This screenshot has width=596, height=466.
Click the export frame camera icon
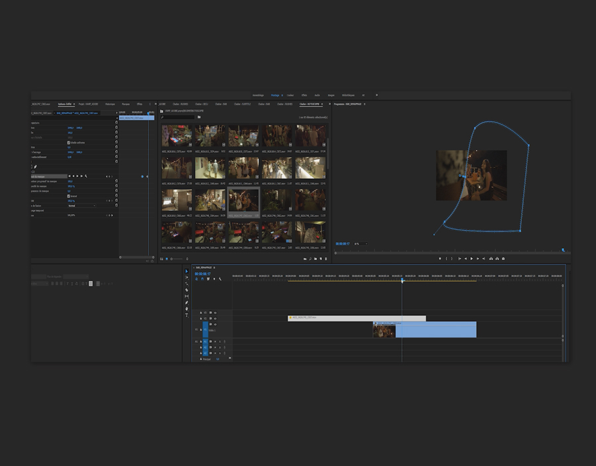(x=503, y=258)
